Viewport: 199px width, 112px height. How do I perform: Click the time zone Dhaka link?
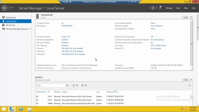158,45
